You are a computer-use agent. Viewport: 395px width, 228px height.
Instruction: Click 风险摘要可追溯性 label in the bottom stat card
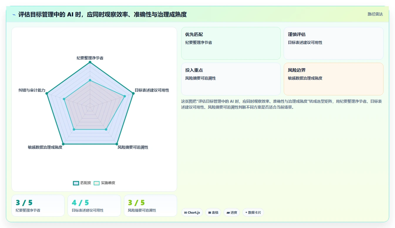(x=142, y=210)
